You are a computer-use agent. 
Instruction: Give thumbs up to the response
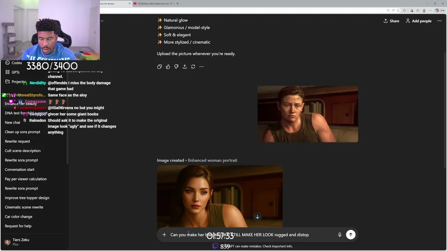click(x=168, y=67)
